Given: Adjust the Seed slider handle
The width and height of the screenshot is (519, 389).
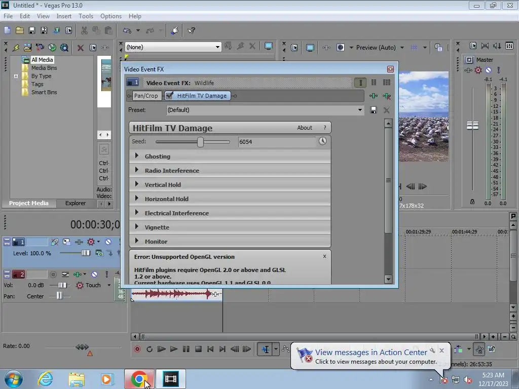Looking at the screenshot, I should pyautogui.click(x=200, y=142).
